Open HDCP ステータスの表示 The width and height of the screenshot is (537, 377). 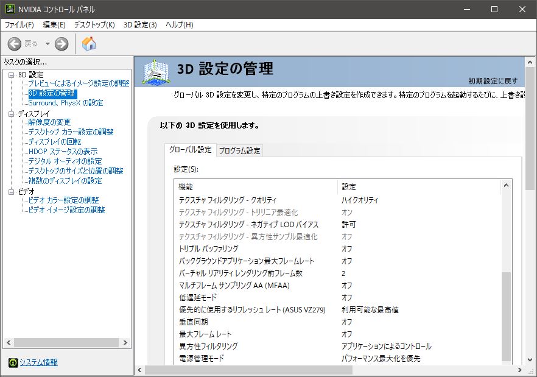[x=63, y=152]
